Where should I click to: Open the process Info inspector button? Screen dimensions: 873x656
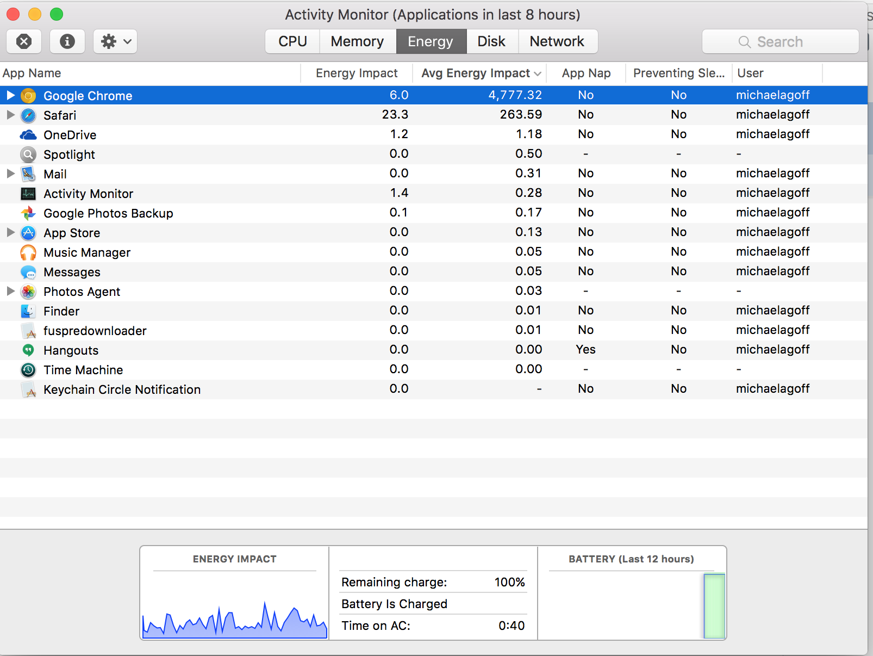click(67, 41)
